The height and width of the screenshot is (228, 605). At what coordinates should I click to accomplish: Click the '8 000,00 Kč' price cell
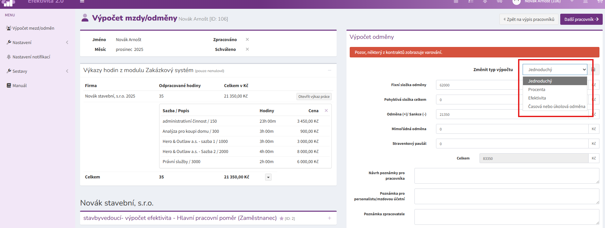(x=308, y=151)
